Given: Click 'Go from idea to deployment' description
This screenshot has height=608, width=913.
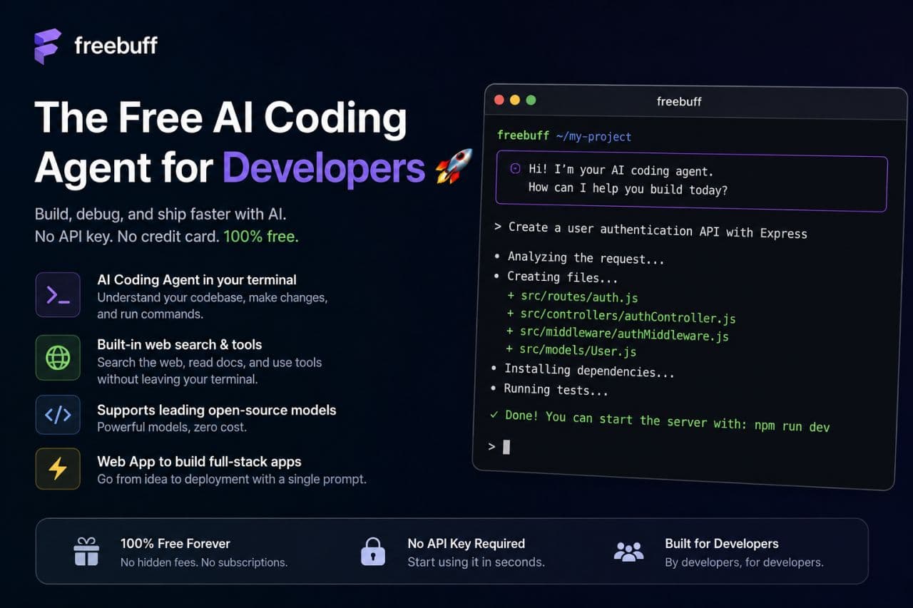Looking at the screenshot, I should 232,480.
